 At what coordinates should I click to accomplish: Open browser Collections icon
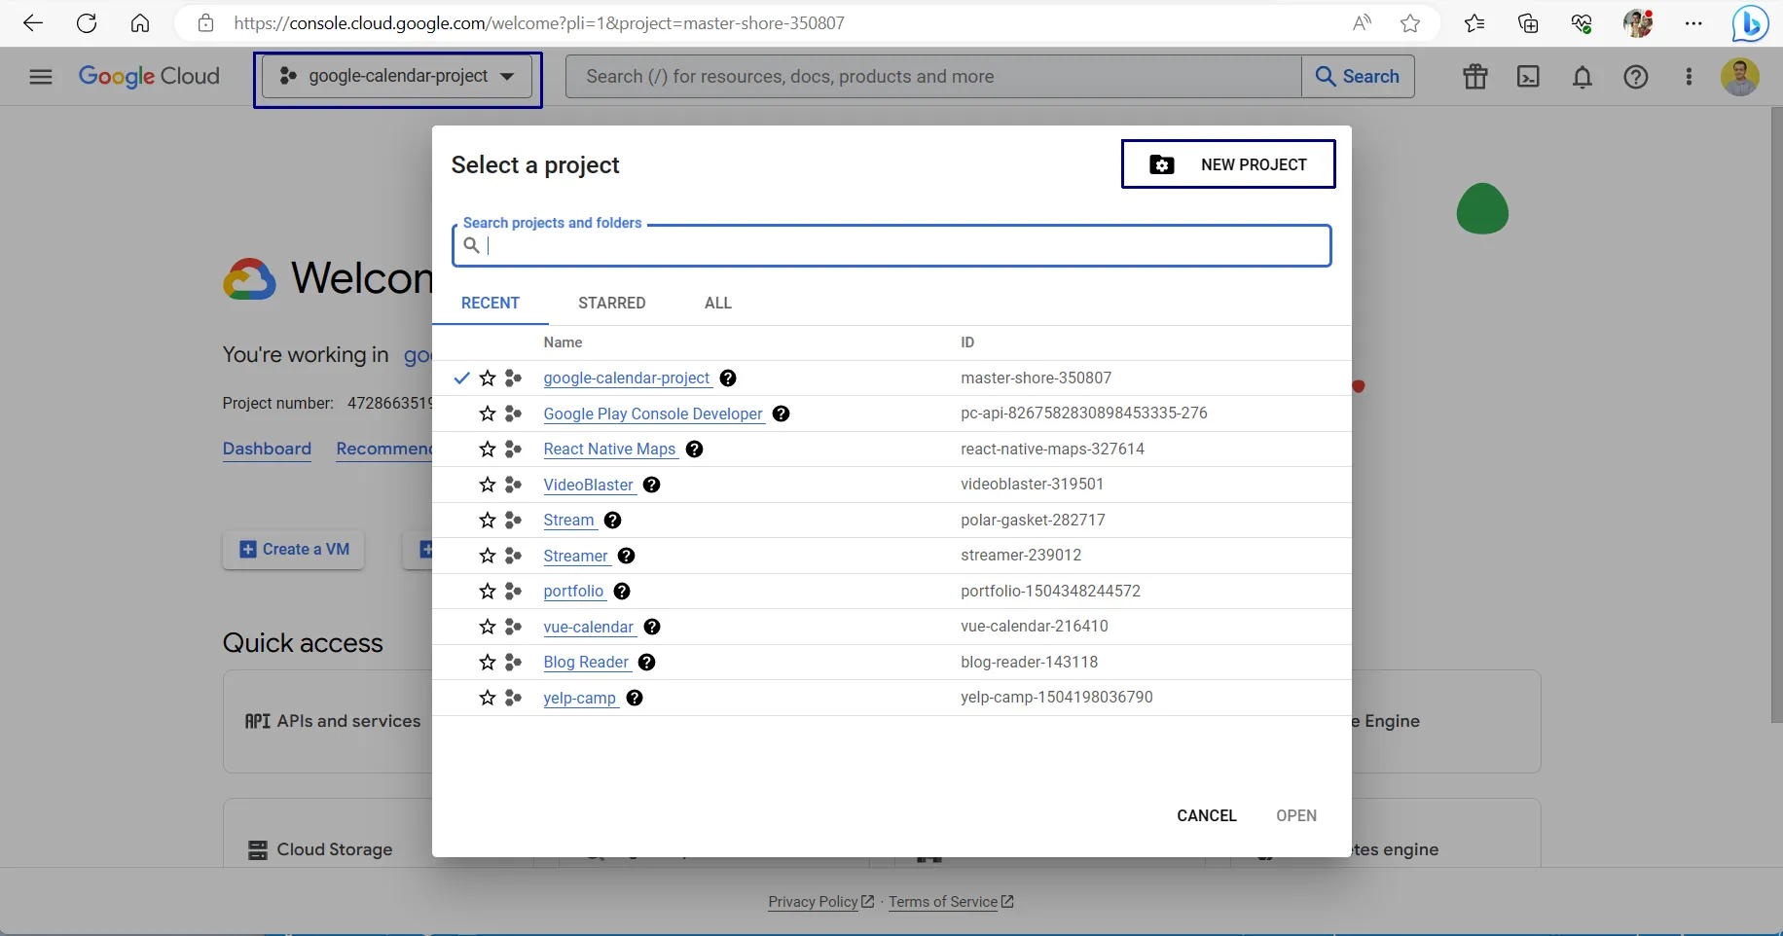(x=1528, y=23)
